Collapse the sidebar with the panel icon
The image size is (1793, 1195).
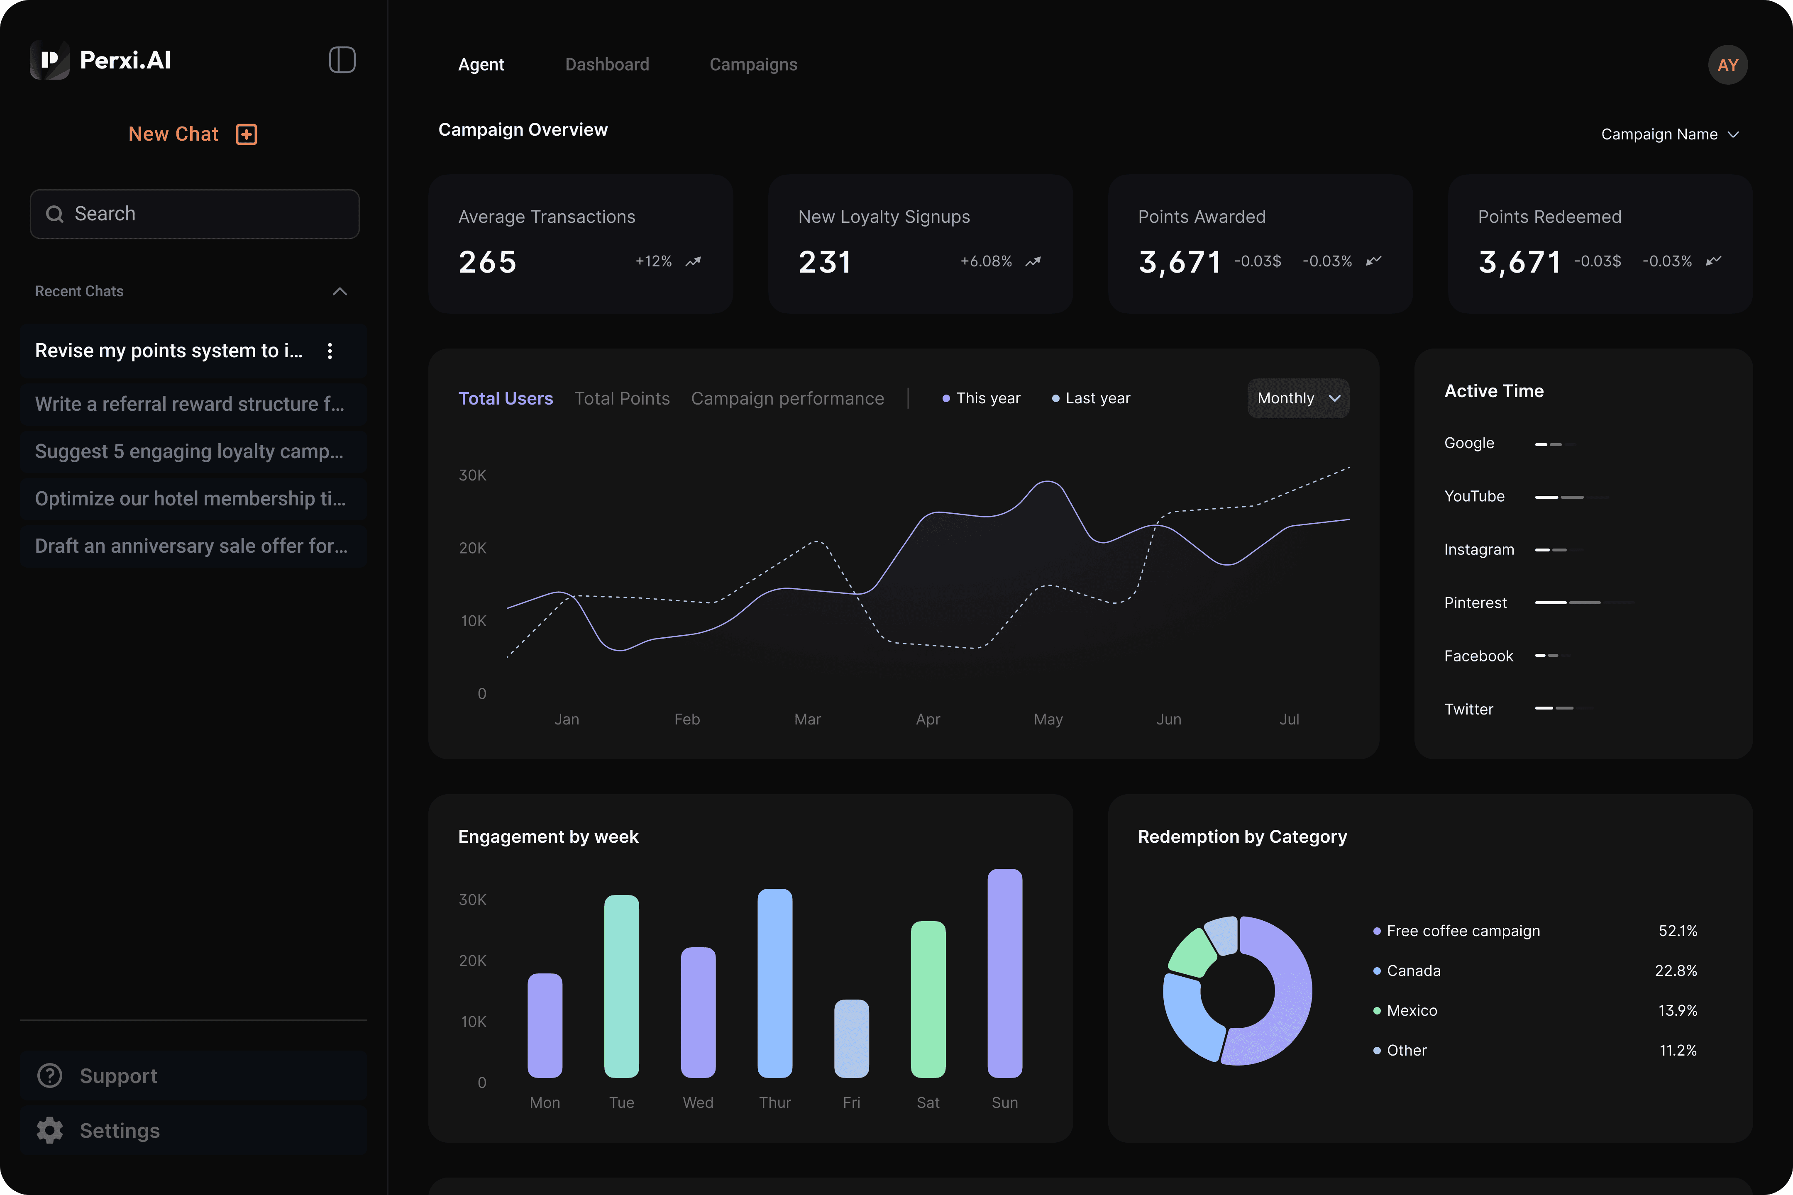[x=342, y=60]
